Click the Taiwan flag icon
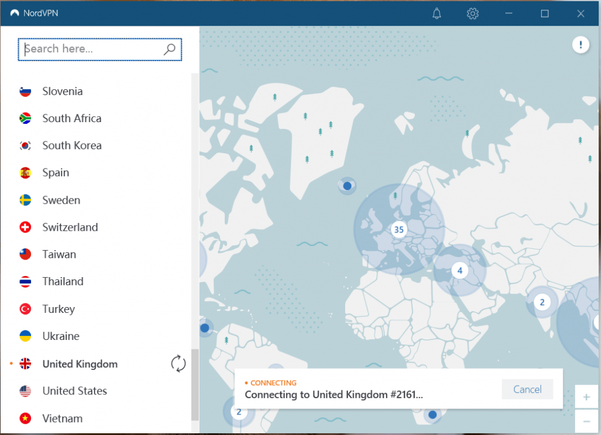Viewport: 601px width, 435px height. pos(25,254)
